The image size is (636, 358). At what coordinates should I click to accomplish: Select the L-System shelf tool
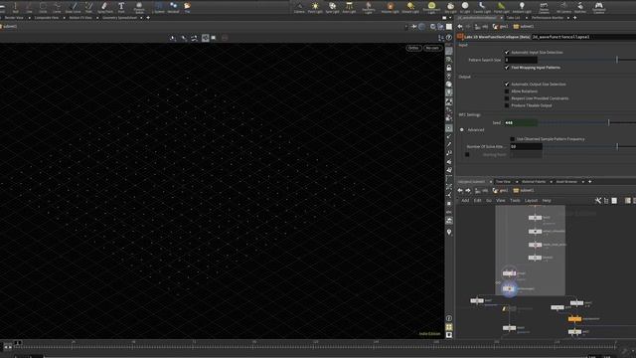point(159,7)
